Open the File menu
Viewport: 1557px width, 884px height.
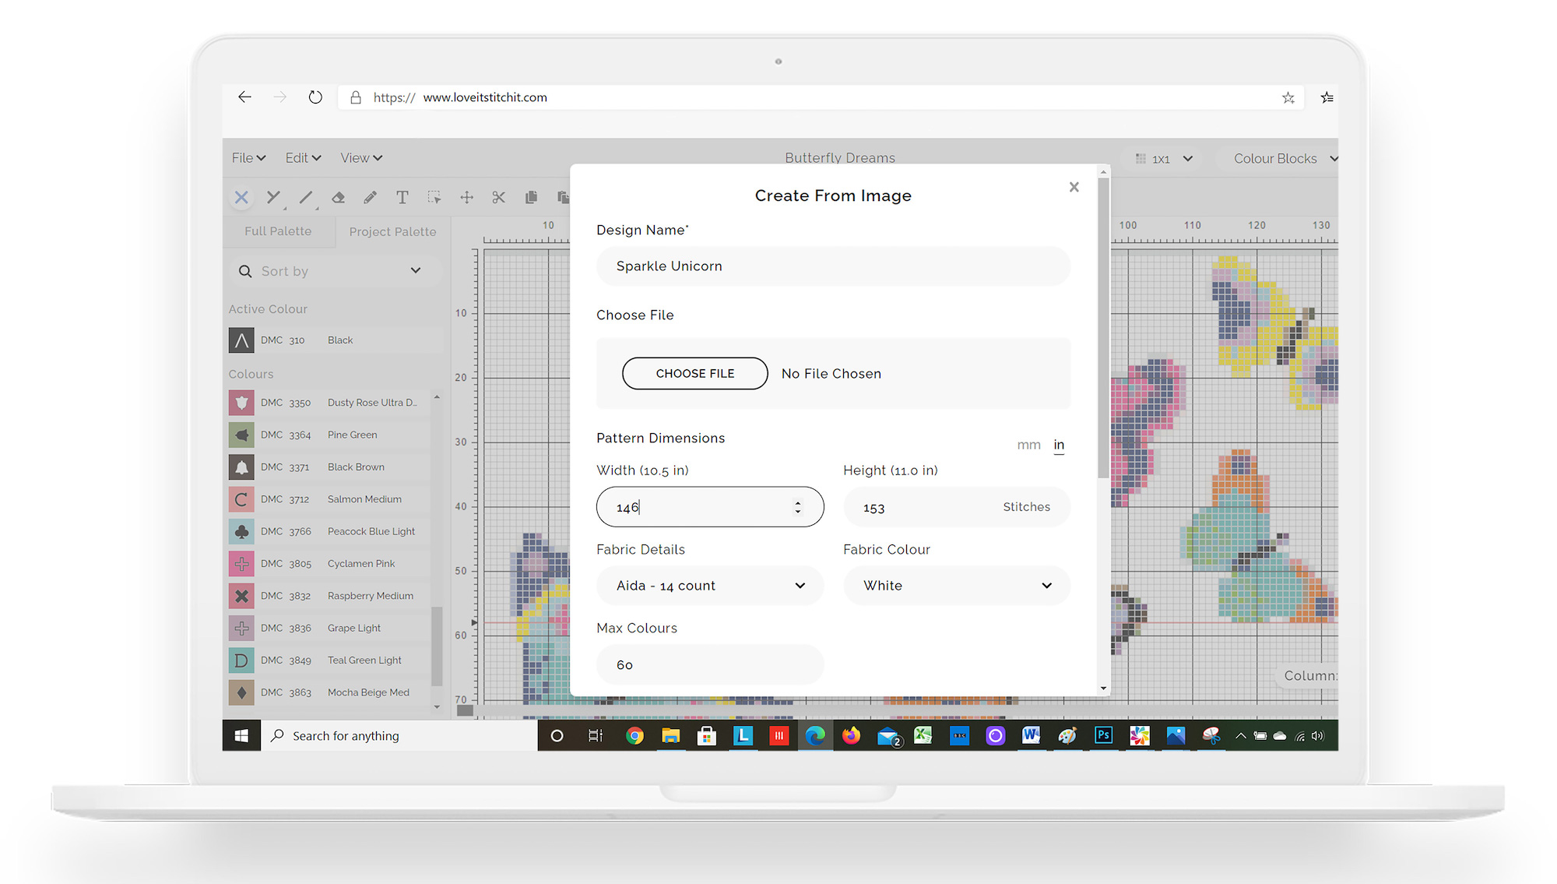248,157
